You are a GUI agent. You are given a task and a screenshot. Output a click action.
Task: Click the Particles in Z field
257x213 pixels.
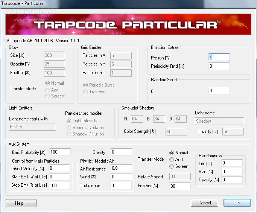coord(121,73)
